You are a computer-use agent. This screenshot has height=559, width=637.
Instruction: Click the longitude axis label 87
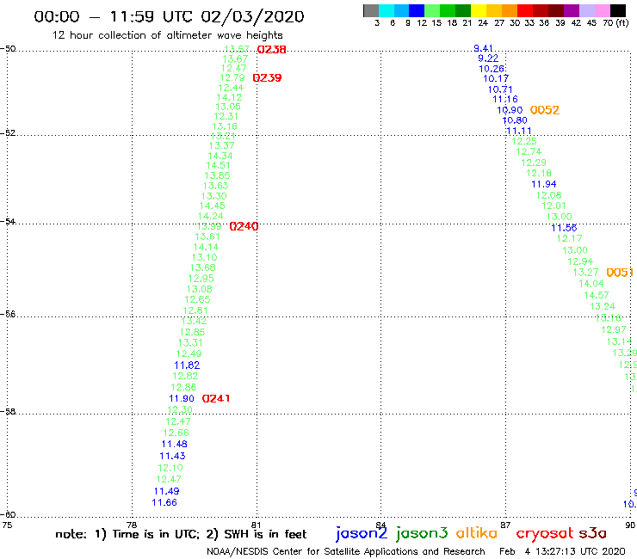tap(505, 525)
